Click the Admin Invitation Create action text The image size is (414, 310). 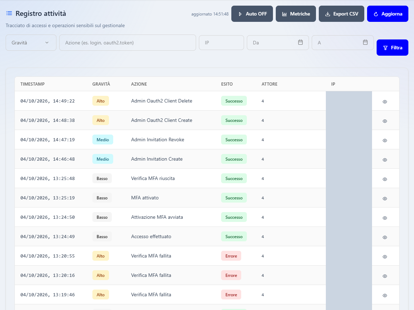pyautogui.click(x=157, y=159)
